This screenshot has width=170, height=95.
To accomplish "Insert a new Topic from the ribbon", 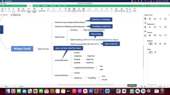I will (19, 9).
